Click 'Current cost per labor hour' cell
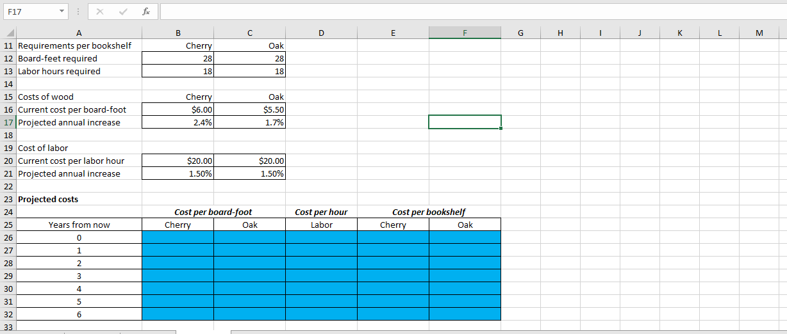 (x=78, y=161)
